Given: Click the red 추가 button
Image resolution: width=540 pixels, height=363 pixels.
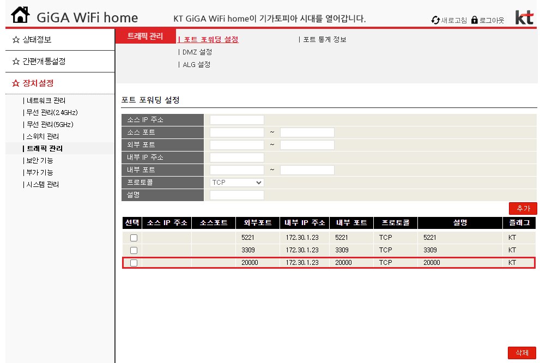Looking at the screenshot, I should [x=523, y=208].
